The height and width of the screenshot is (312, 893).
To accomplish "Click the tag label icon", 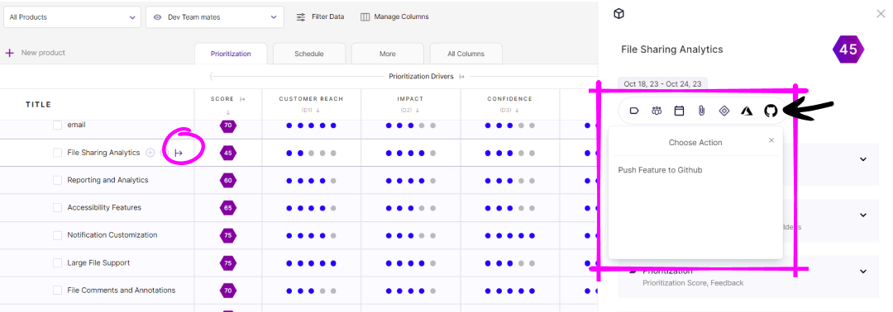I will [634, 111].
